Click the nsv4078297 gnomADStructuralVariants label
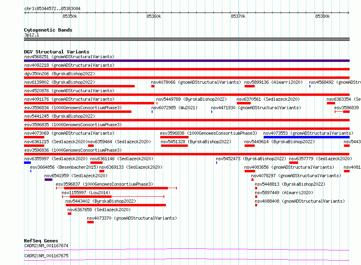 296,176
